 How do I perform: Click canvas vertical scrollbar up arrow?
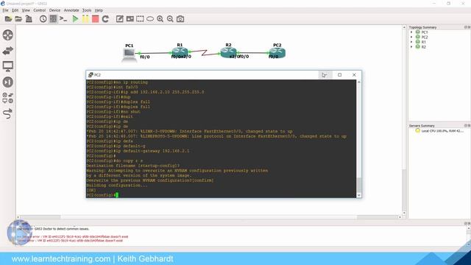[x=404, y=27]
